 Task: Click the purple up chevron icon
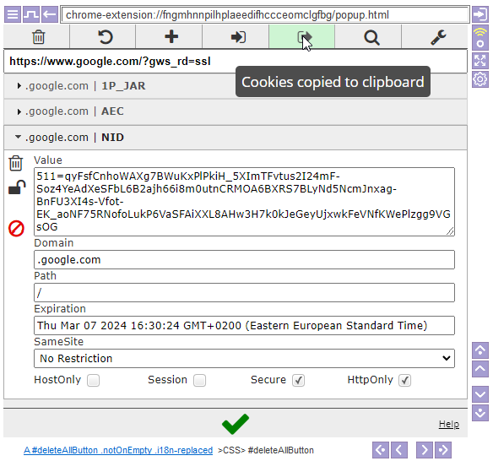[x=480, y=369]
